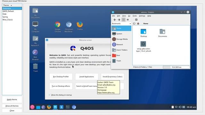Select Root bookmark in Dolphin sidebar
Screen dimensions: 205x115
(121, 55)
